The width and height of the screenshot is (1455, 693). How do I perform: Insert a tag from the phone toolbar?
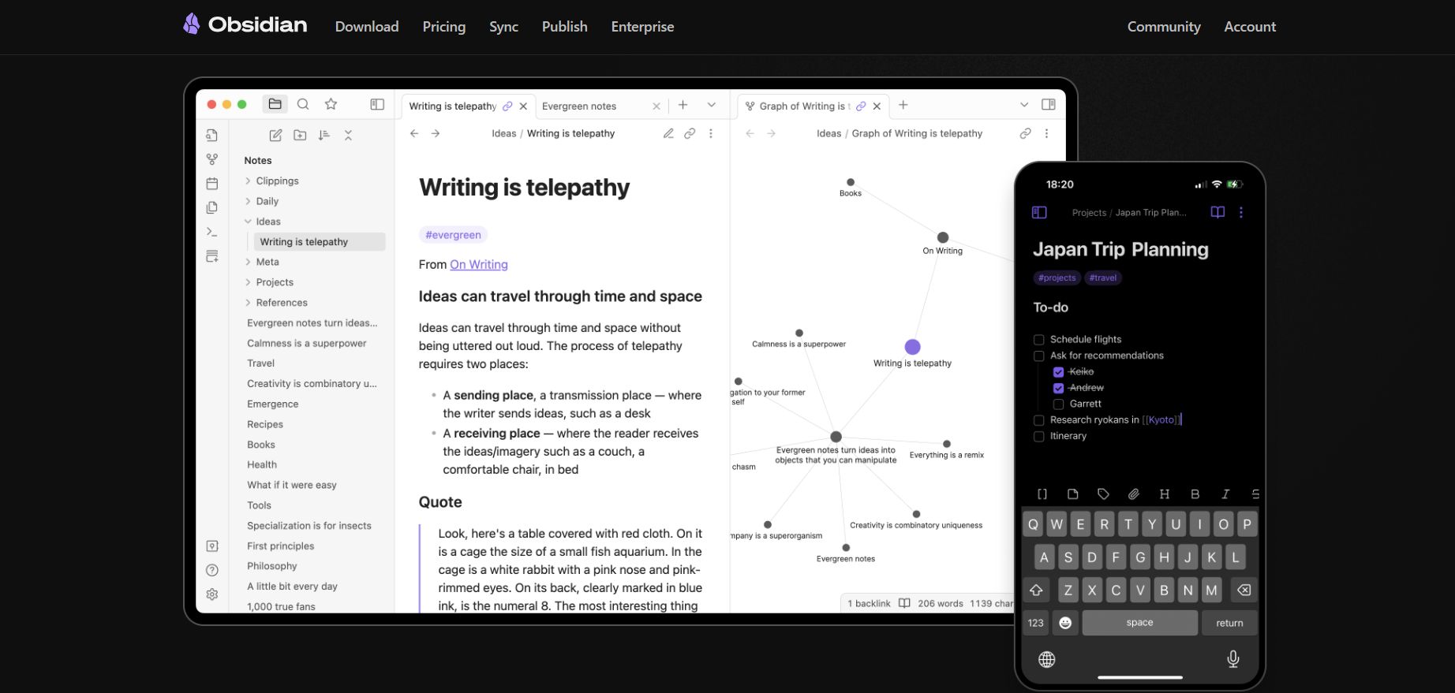[1103, 494]
